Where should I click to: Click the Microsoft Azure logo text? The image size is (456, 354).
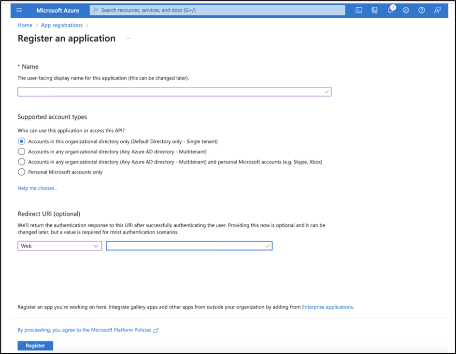coord(57,11)
